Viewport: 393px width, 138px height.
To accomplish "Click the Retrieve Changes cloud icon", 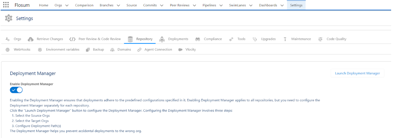I will 31,39.
